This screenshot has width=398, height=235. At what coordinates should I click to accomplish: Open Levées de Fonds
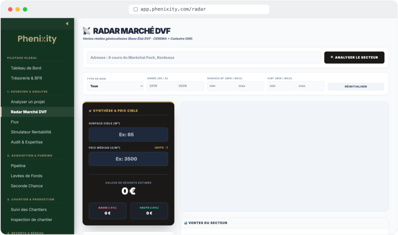tap(26, 176)
